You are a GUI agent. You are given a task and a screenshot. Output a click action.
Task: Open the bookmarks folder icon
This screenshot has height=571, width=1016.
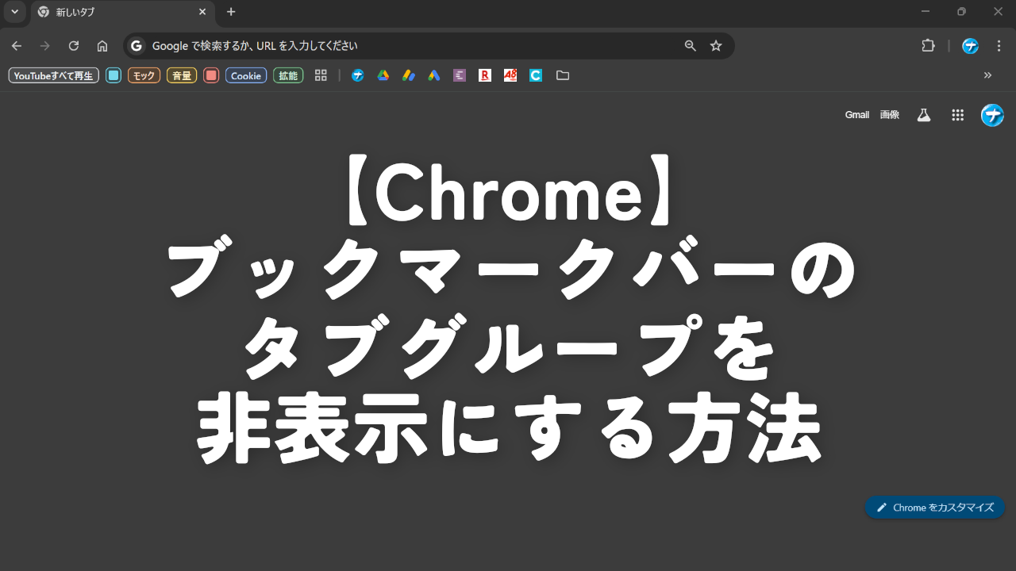[563, 75]
